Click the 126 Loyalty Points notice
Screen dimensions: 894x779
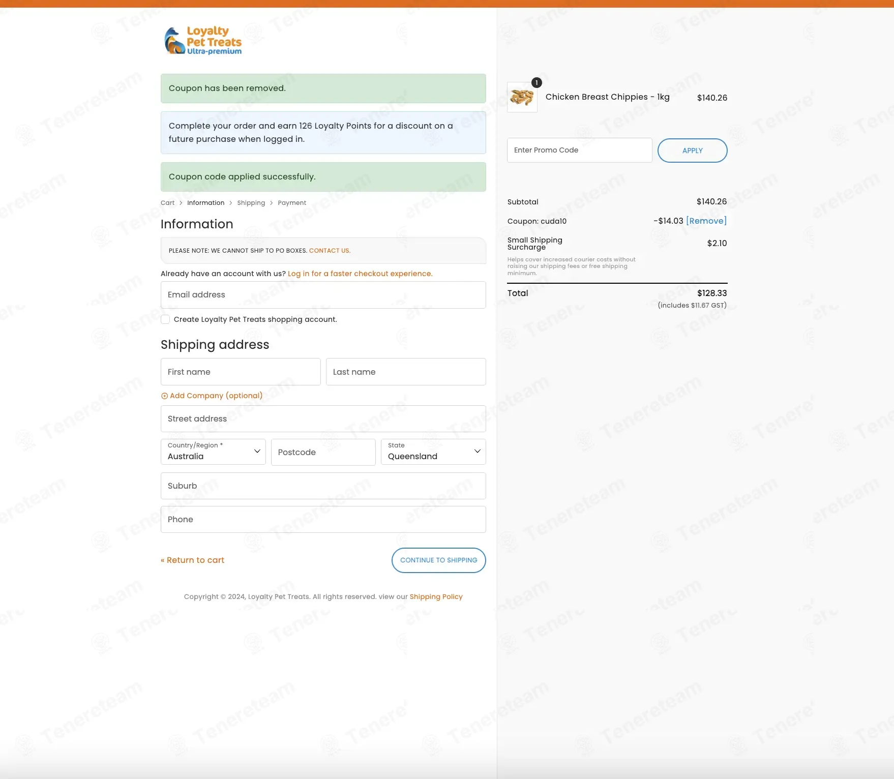[x=323, y=133]
